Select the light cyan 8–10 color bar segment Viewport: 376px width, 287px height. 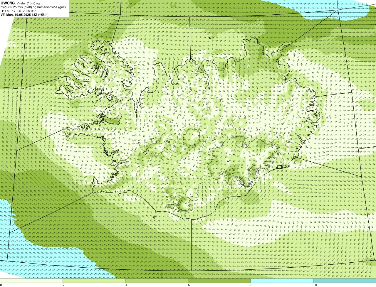282,281
